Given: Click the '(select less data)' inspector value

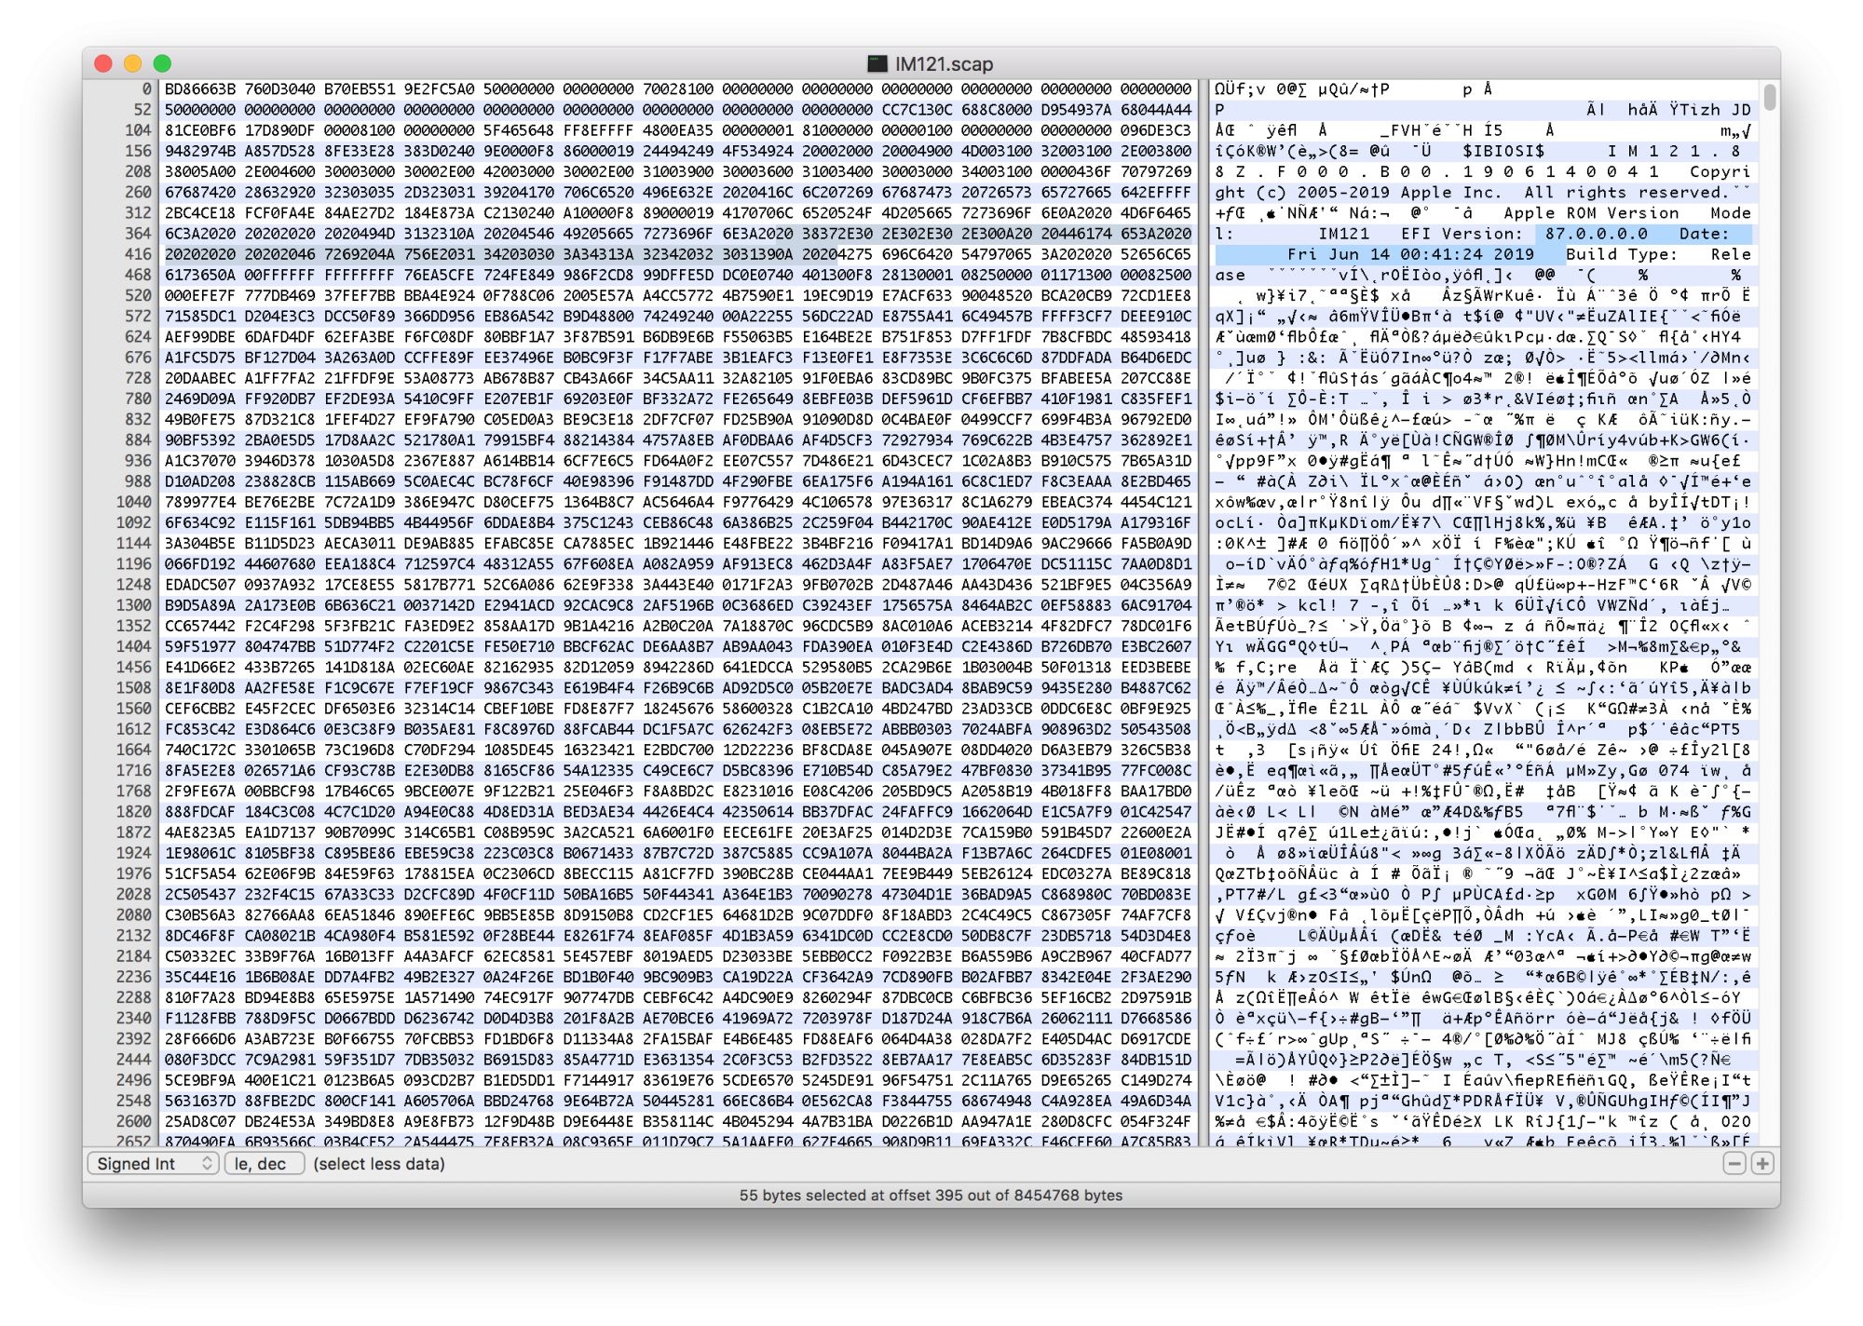Looking at the screenshot, I should pyautogui.click(x=379, y=1163).
